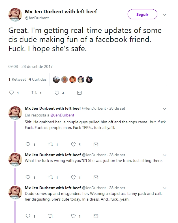This screenshot has width=178, height=223.
Task: View the 4 Curtidas list
Action: (x=38, y=79)
